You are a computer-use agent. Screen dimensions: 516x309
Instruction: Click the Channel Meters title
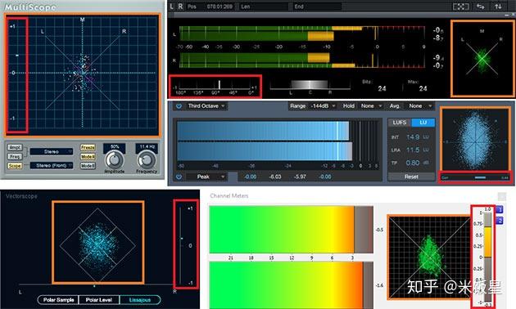(x=229, y=195)
